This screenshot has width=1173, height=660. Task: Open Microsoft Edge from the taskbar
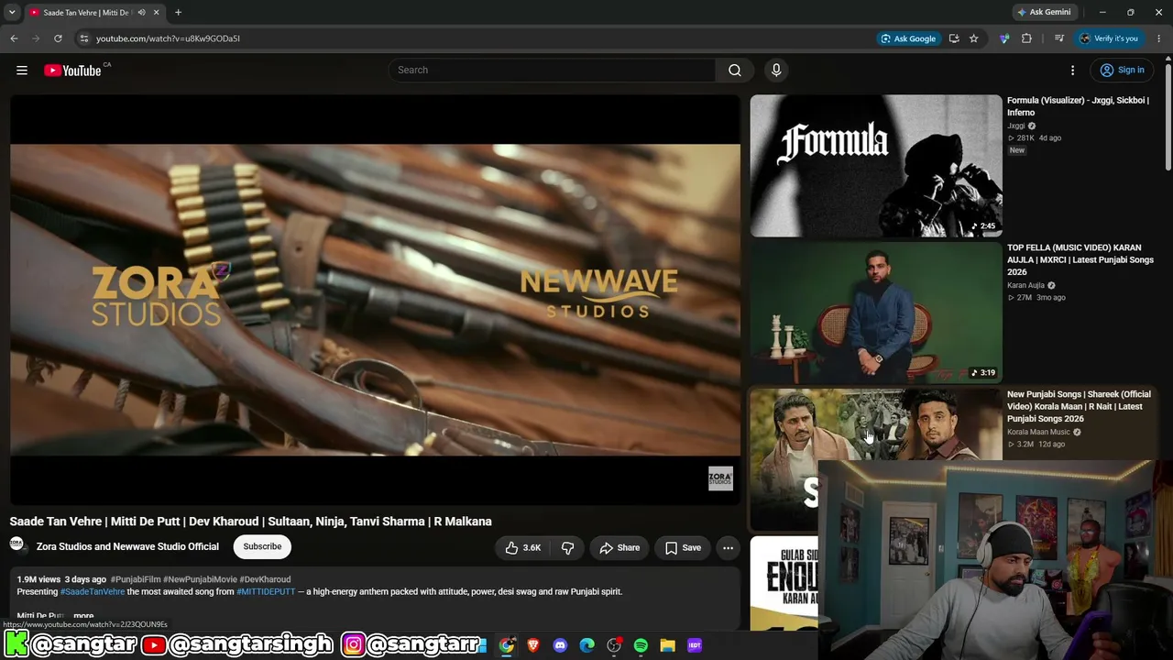click(587, 645)
